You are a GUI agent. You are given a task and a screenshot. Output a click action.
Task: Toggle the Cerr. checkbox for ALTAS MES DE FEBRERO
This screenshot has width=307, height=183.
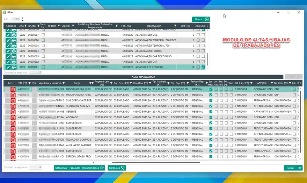click(203, 67)
